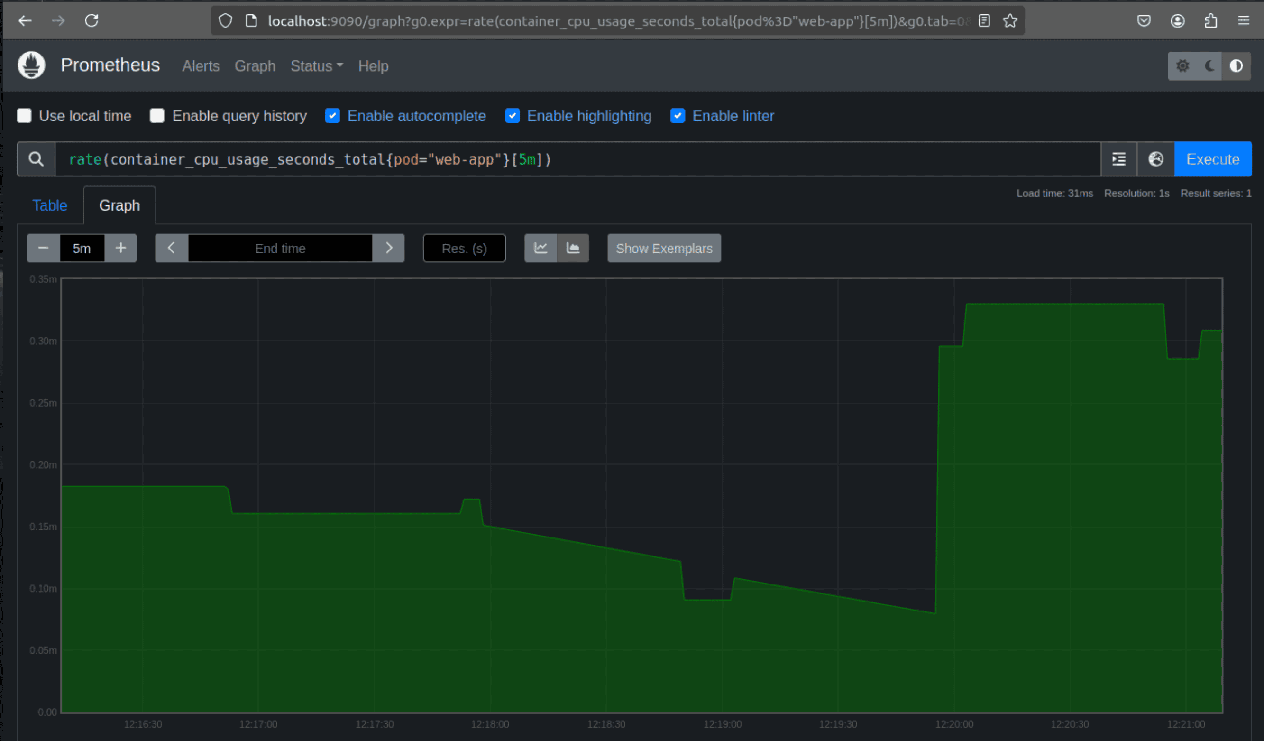
Task: Click the 12:19:00 x-axis label
Action: coord(722,724)
